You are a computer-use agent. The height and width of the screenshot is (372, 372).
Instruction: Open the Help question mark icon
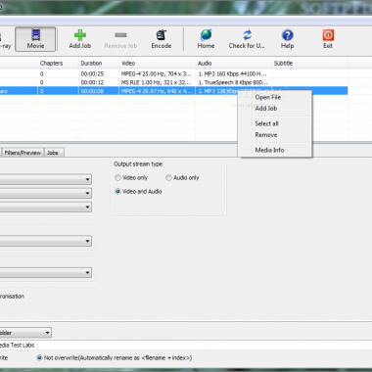tap(288, 35)
